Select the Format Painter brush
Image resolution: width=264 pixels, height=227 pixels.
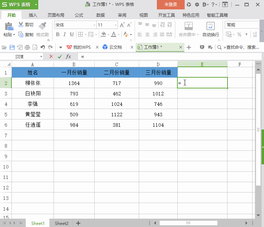click(x=42, y=26)
